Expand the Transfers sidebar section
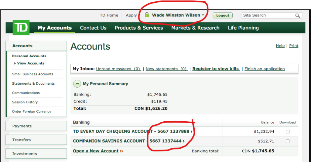The image size is (311, 162). tap(36, 140)
